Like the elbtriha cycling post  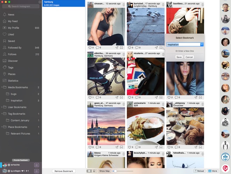coord(90,97)
